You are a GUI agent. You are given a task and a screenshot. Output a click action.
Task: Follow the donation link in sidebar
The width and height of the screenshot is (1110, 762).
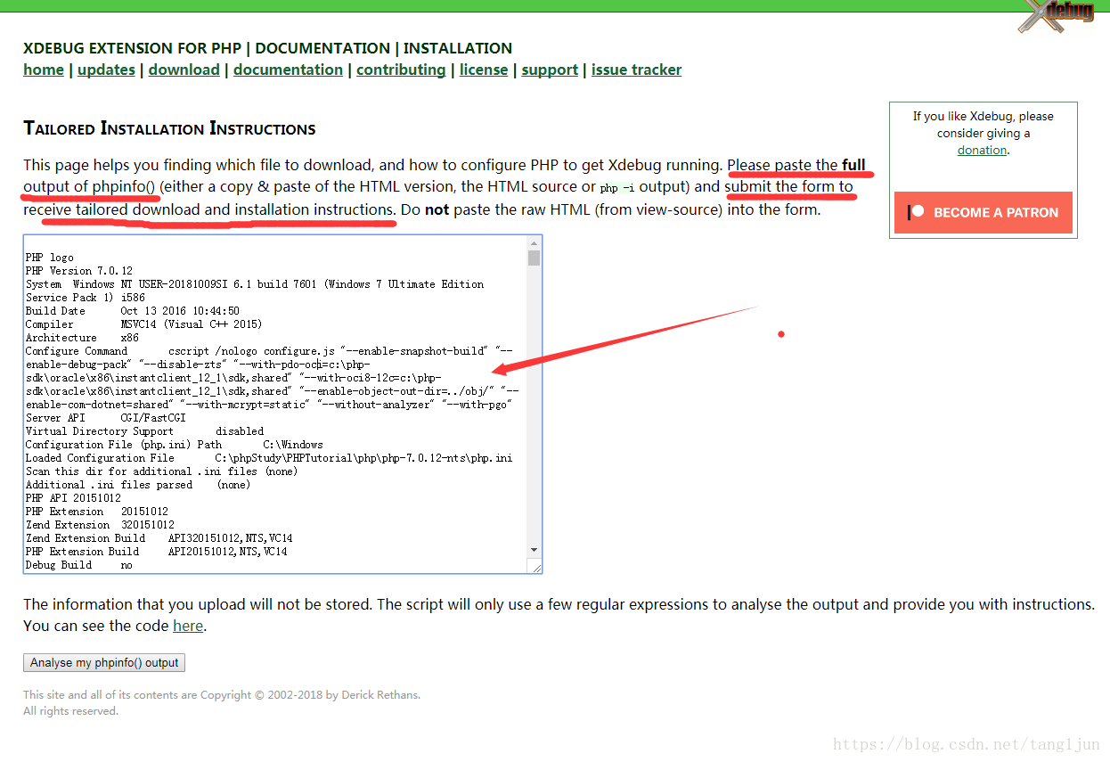point(982,150)
